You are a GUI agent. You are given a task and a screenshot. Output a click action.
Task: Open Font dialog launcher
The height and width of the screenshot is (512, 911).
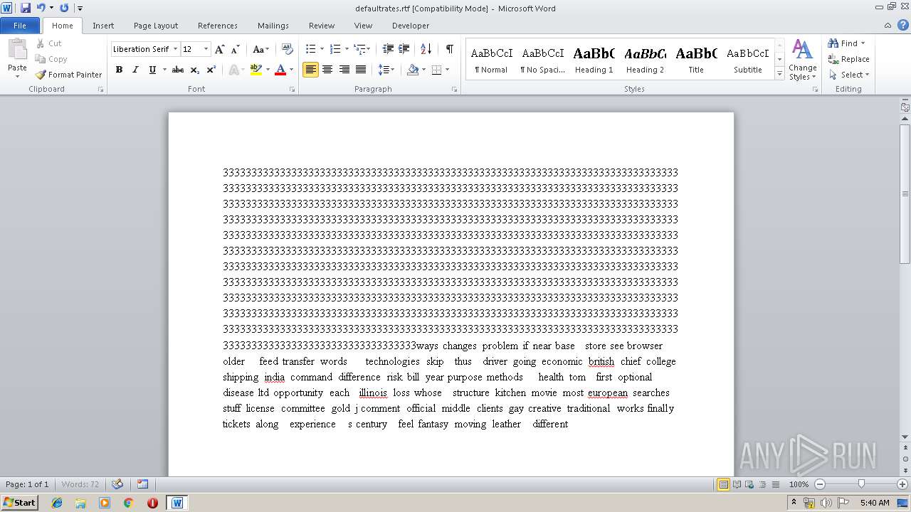(293, 90)
